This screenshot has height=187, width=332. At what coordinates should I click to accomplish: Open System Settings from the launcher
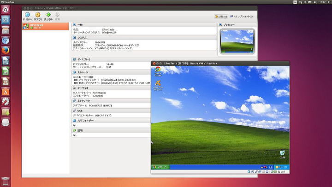pyautogui.click(x=6, y=102)
